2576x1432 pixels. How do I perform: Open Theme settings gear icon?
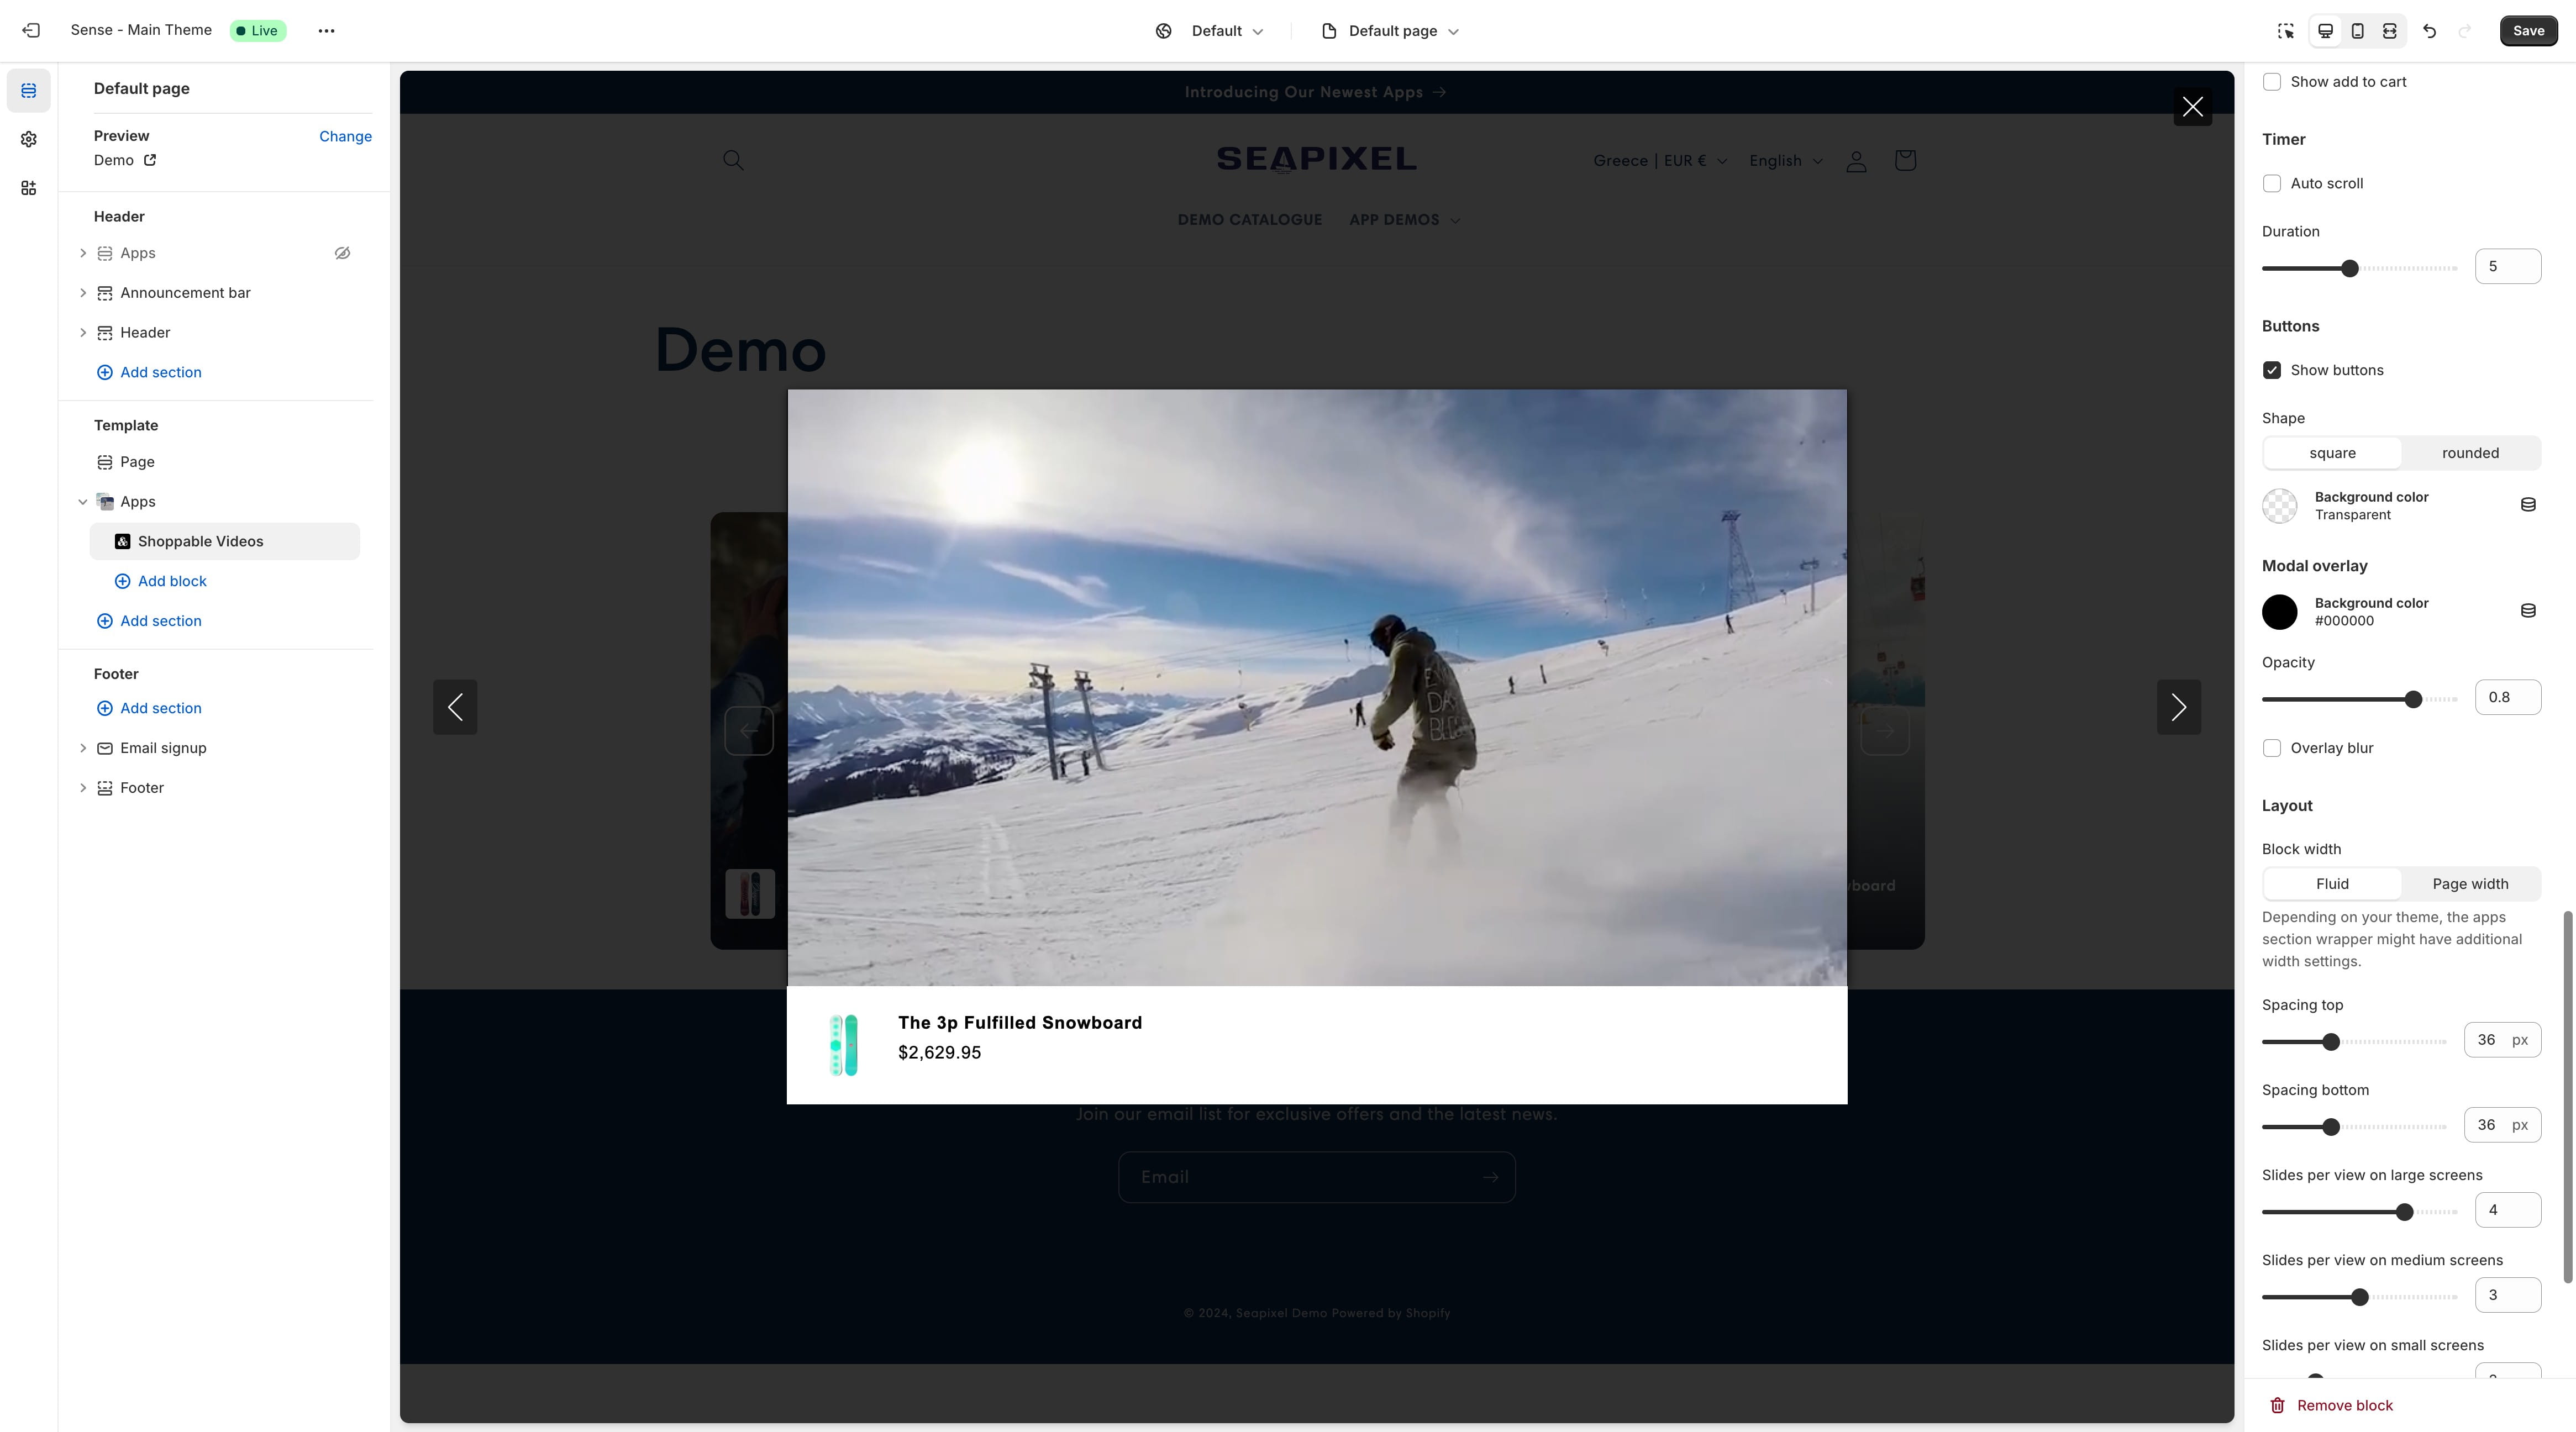[x=29, y=139]
